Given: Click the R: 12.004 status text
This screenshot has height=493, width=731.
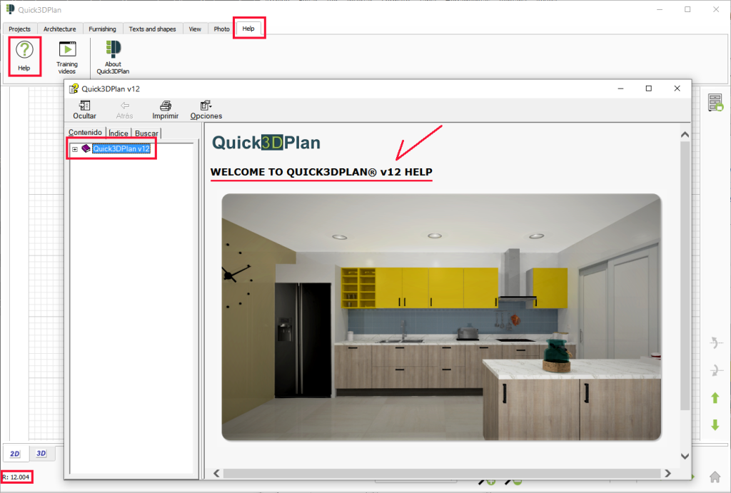Looking at the screenshot, I should [16, 477].
